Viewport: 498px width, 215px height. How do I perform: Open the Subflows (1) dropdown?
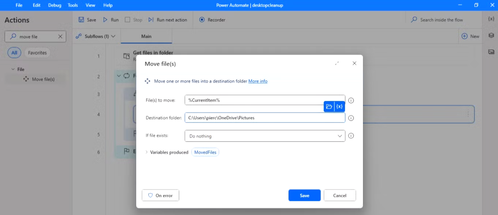(x=95, y=37)
